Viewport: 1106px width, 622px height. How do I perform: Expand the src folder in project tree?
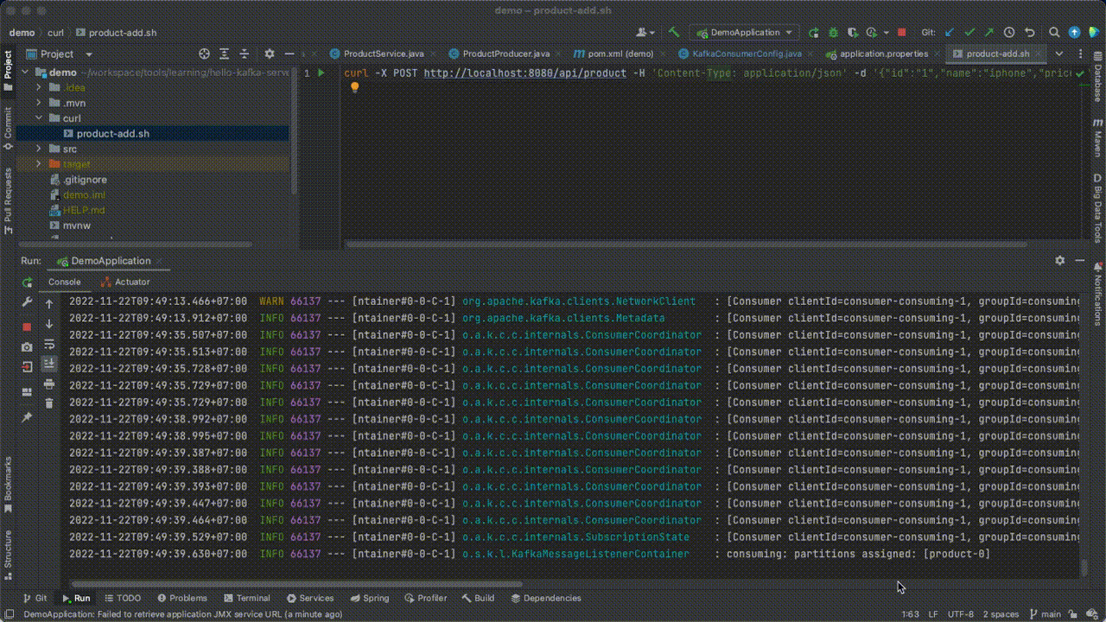pos(39,149)
